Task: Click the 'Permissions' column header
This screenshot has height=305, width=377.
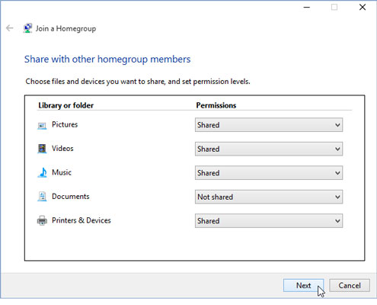Action: 216,105
